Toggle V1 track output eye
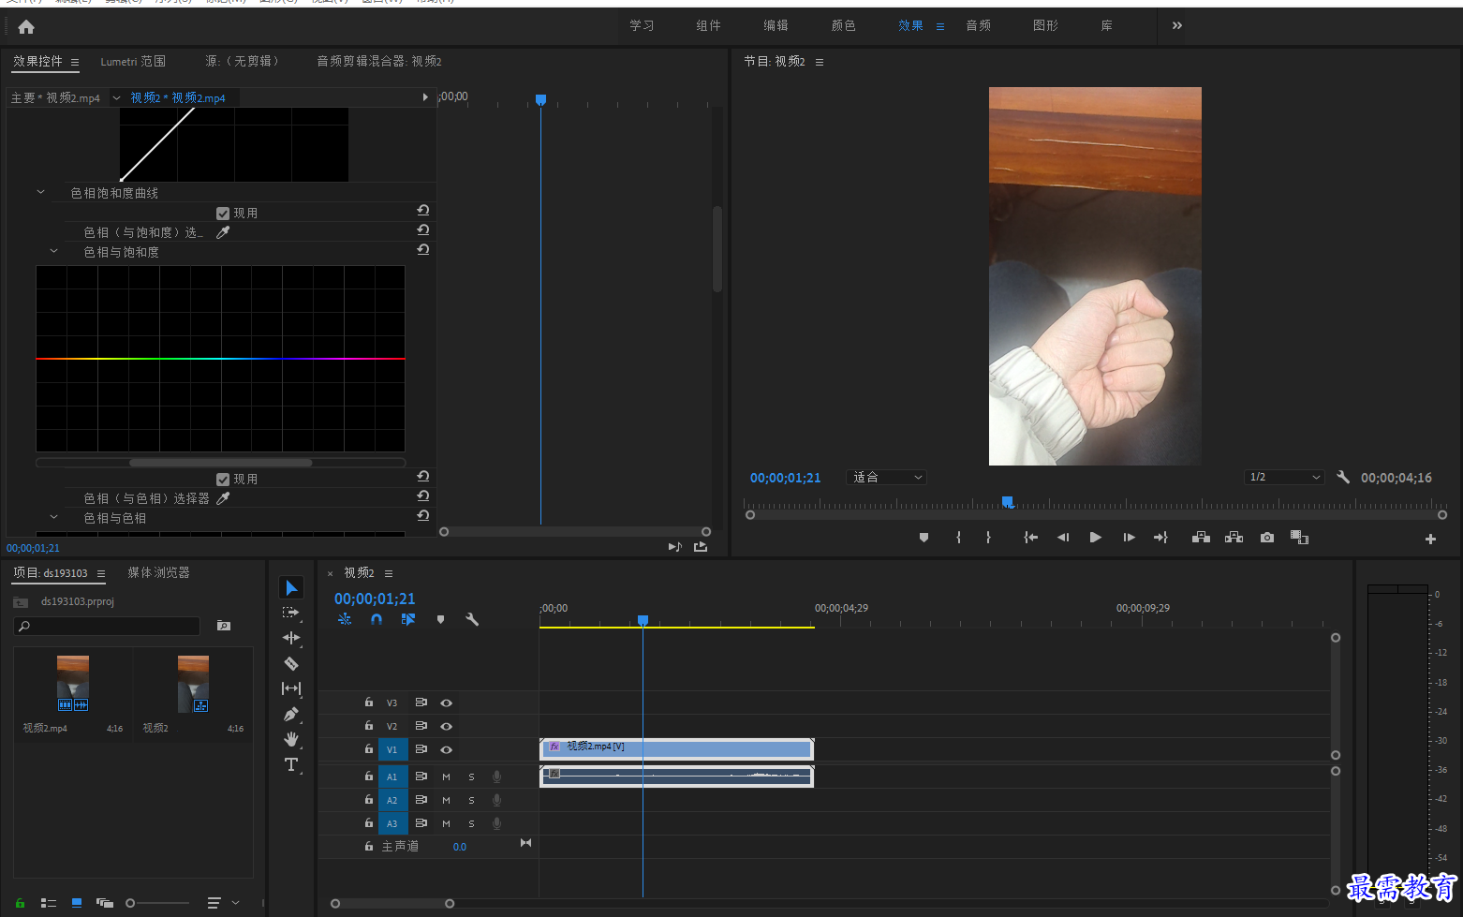The width and height of the screenshot is (1463, 917). point(447,749)
